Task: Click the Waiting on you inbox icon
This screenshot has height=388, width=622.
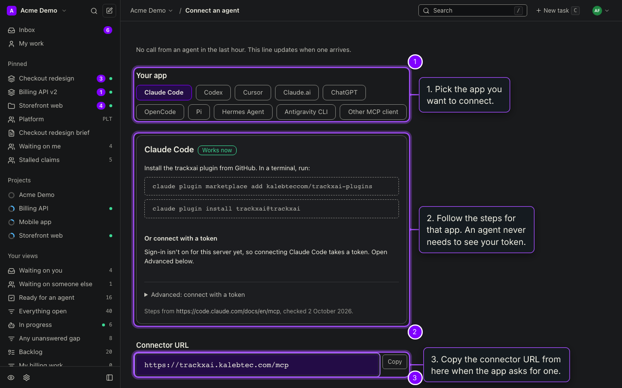Action: [11, 271]
